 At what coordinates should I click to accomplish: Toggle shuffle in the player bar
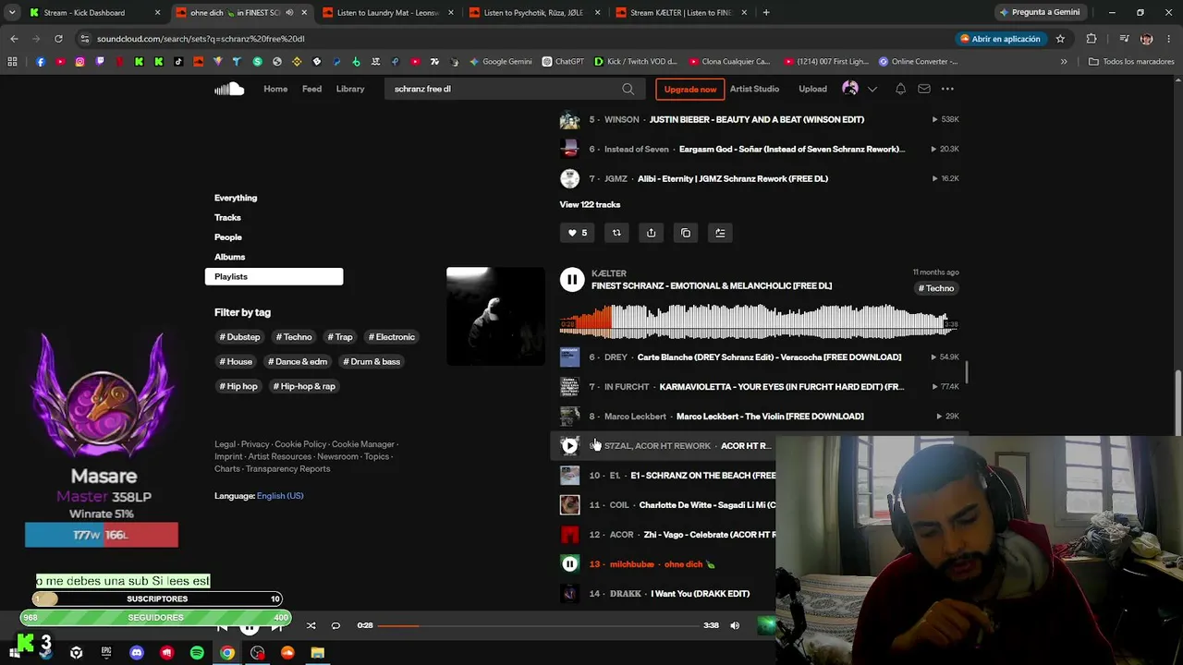(311, 625)
